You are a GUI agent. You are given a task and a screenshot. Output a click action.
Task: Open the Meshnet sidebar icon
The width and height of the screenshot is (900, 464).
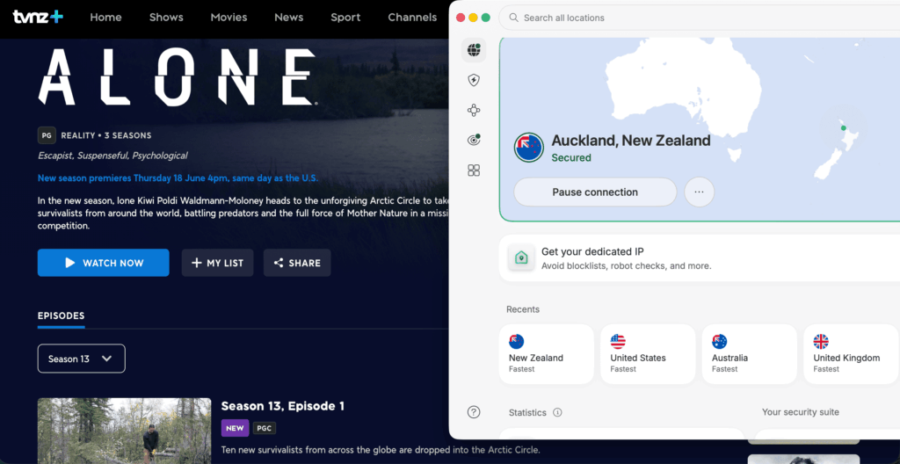(474, 110)
